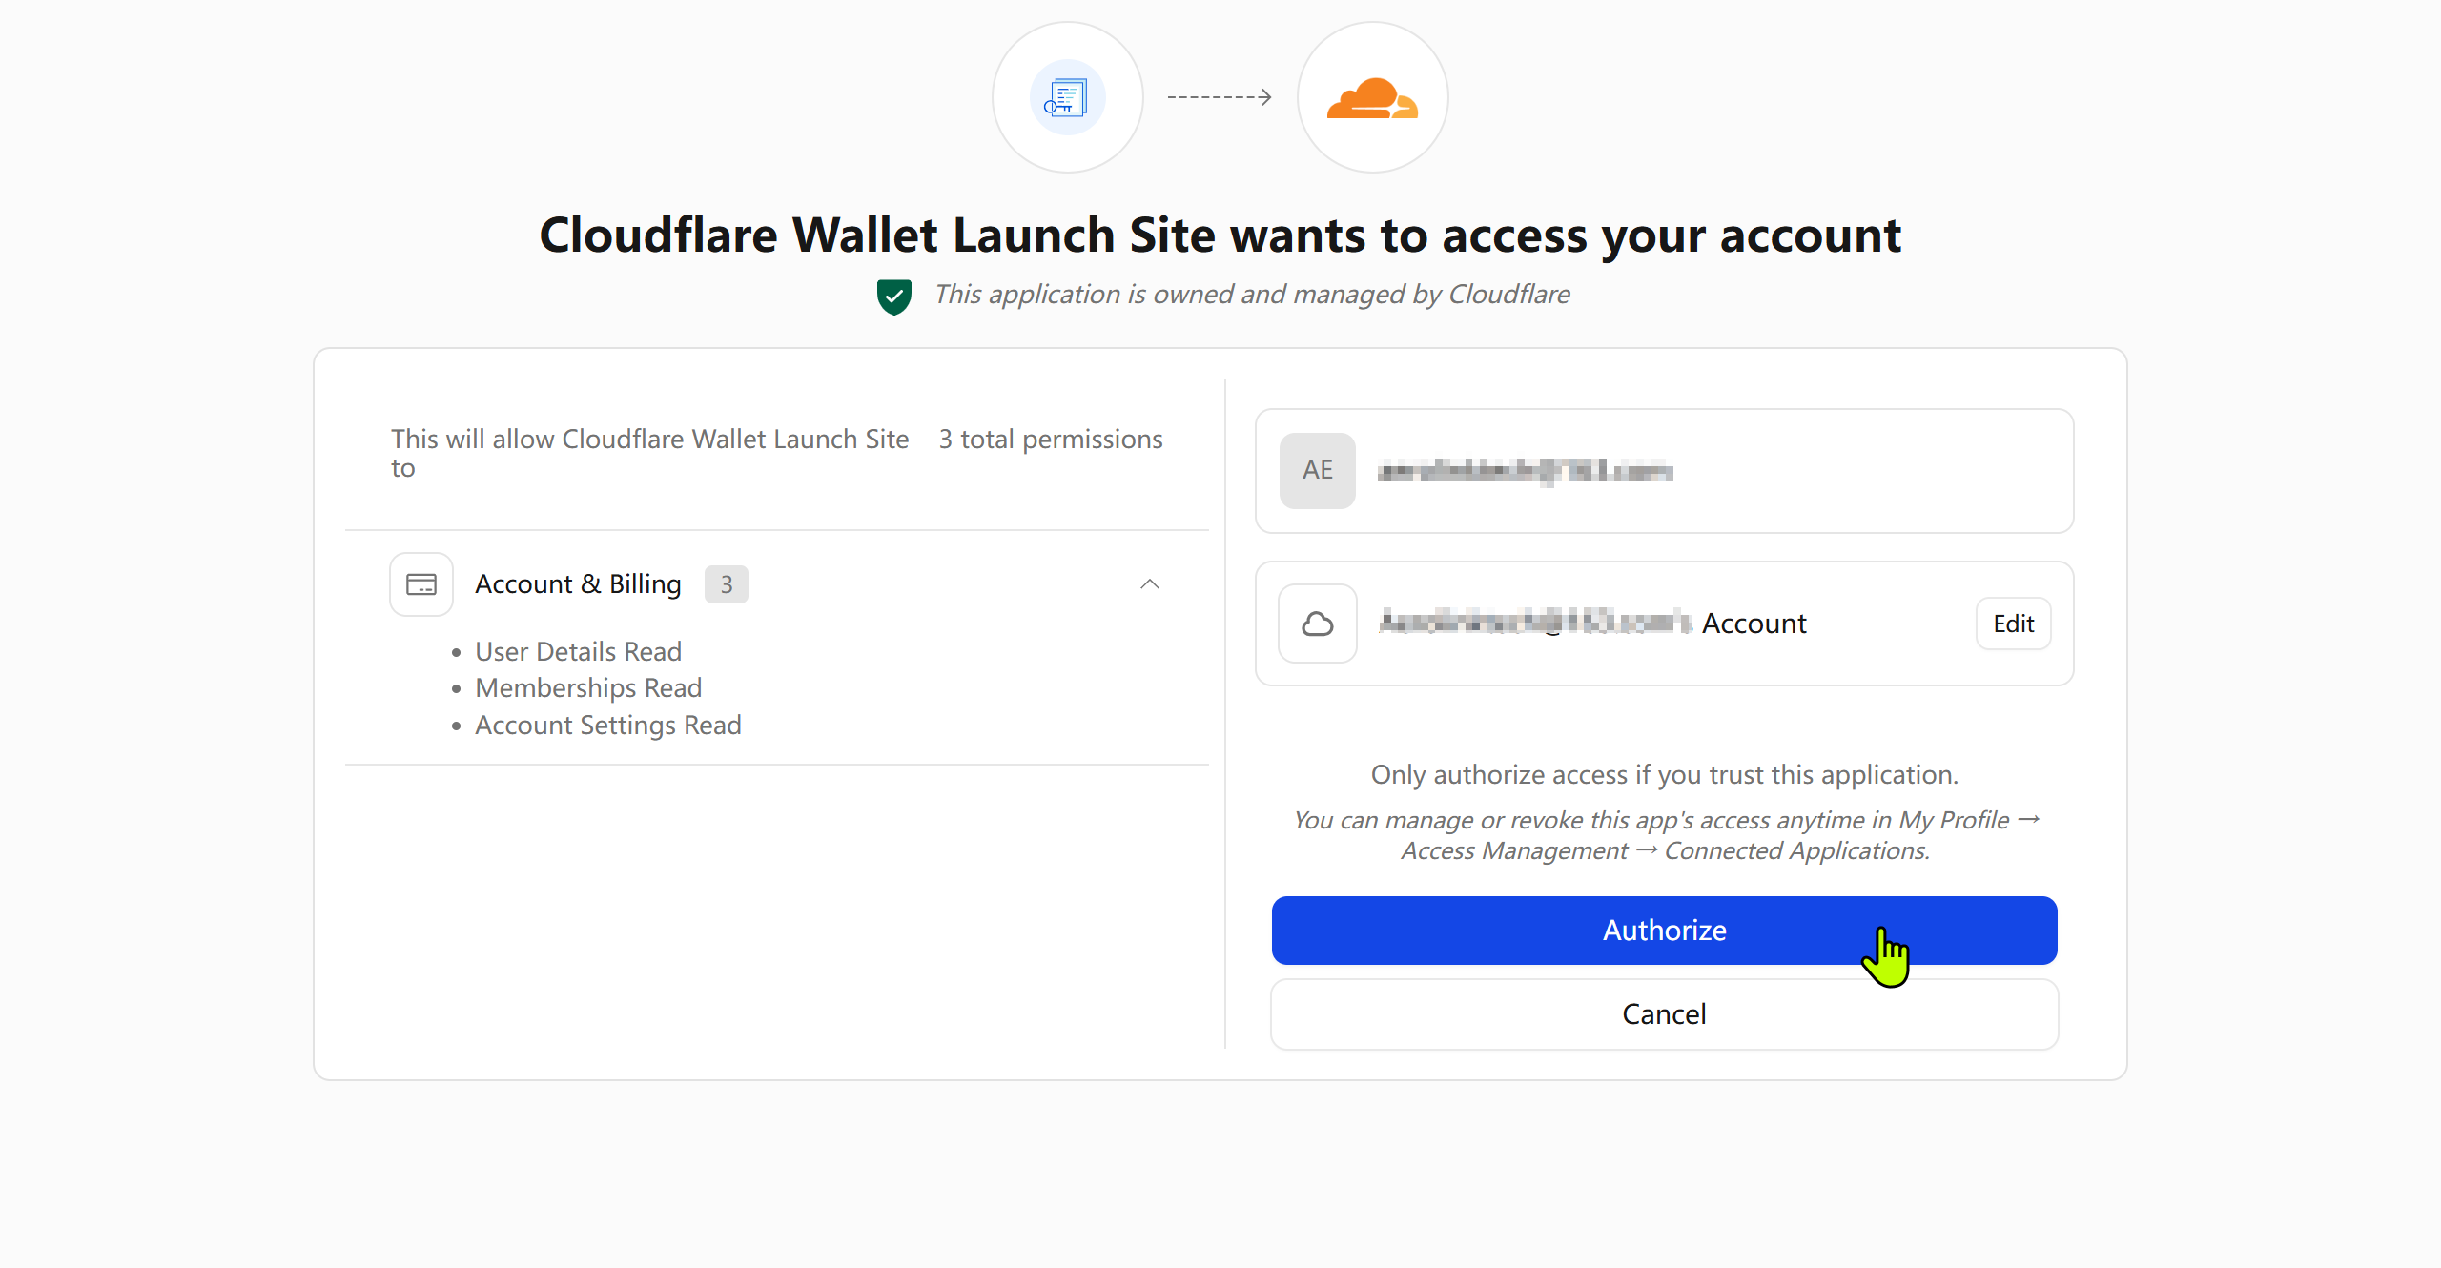Select the User Details Read permission
Image resolution: width=2441 pixels, height=1268 pixels.
(x=579, y=651)
